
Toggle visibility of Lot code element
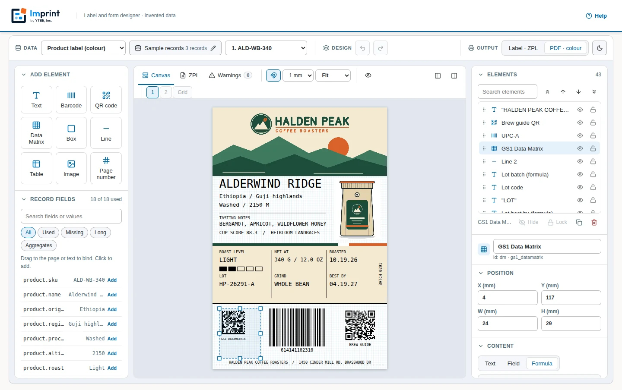tap(580, 187)
